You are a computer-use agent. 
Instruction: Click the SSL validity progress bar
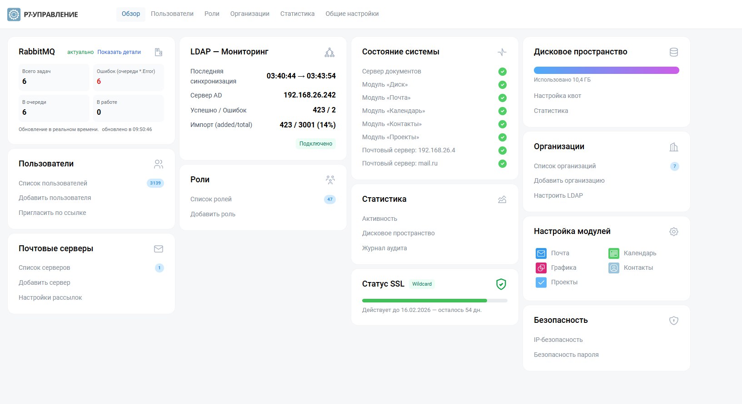(434, 301)
